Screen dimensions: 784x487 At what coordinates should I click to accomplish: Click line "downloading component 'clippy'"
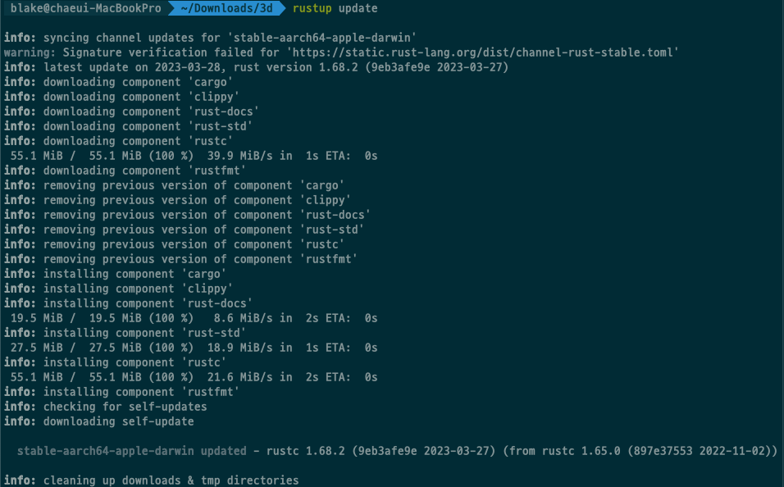click(x=121, y=97)
